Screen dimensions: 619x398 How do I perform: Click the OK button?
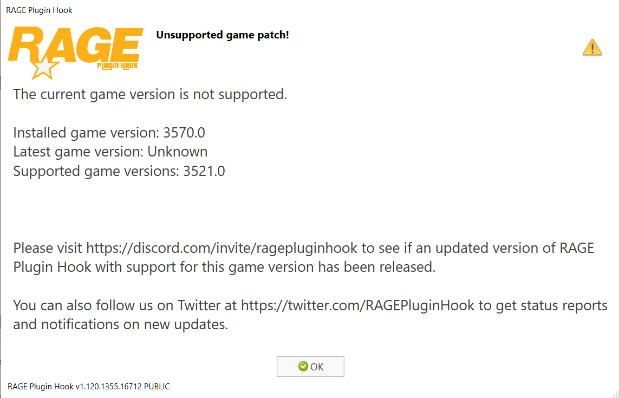pyautogui.click(x=310, y=367)
